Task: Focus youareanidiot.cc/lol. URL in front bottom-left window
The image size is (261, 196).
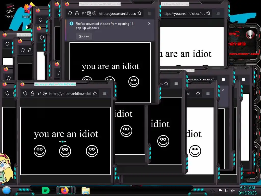Action: click(70, 94)
